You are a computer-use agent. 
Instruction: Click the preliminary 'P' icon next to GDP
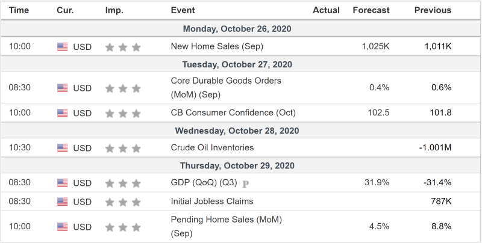point(245,183)
